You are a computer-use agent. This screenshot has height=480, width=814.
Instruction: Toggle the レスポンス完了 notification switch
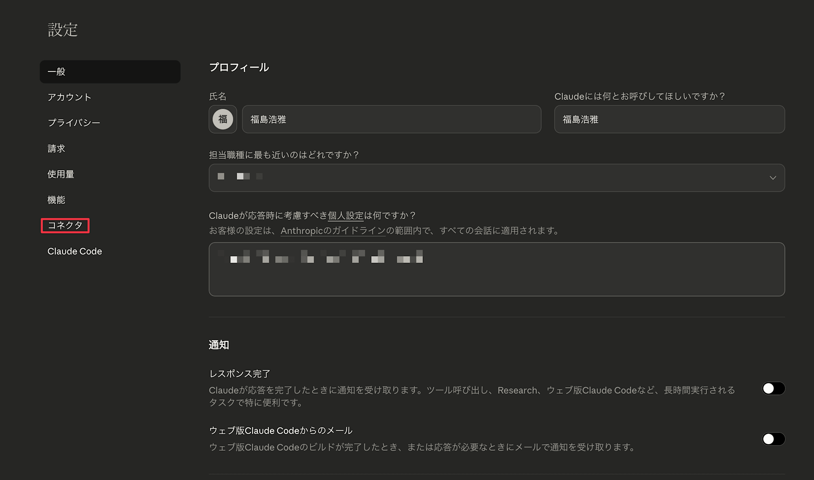(x=773, y=388)
